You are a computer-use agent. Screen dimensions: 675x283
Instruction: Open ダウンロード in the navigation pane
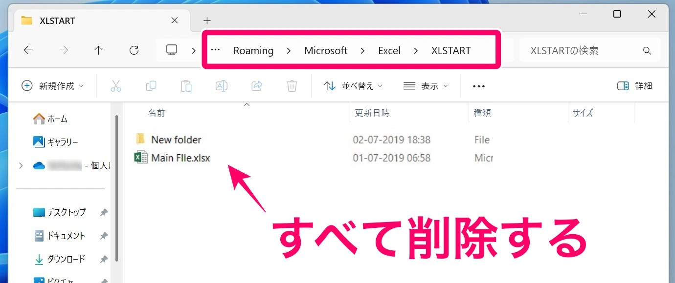59,259
